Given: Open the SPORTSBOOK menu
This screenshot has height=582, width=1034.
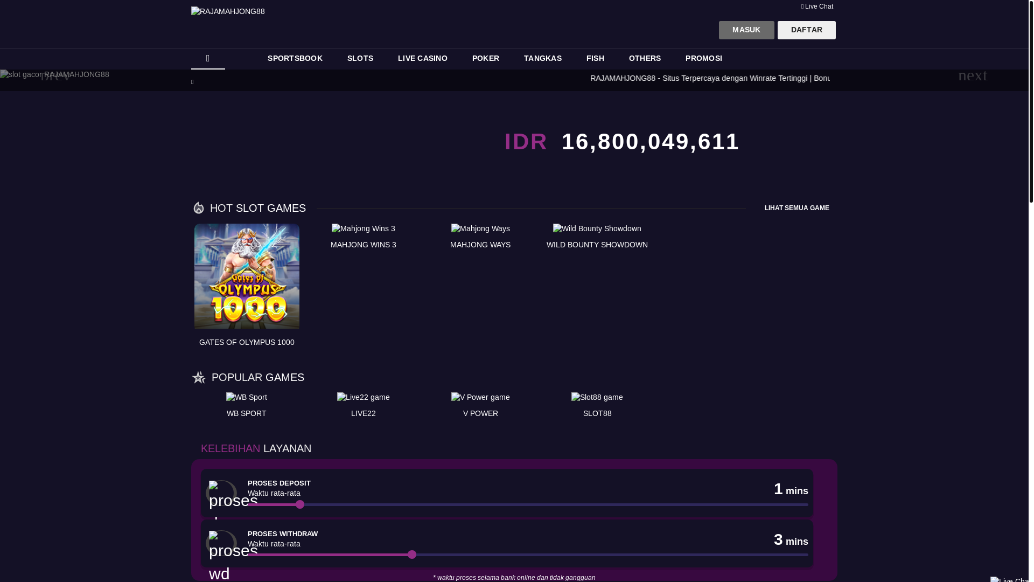Looking at the screenshot, I should (295, 58).
